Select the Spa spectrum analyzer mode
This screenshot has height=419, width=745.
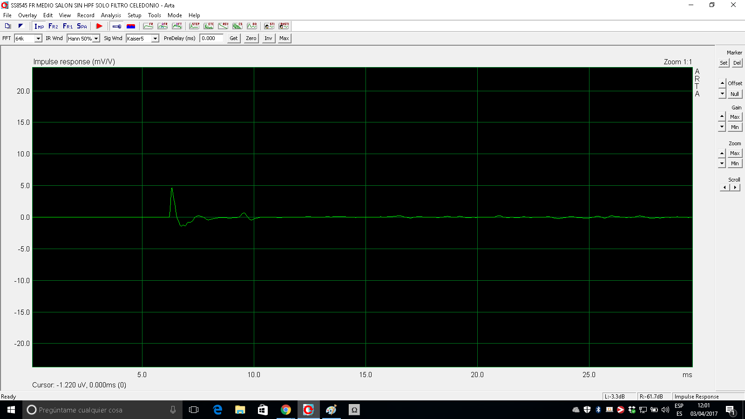pyautogui.click(x=82, y=26)
